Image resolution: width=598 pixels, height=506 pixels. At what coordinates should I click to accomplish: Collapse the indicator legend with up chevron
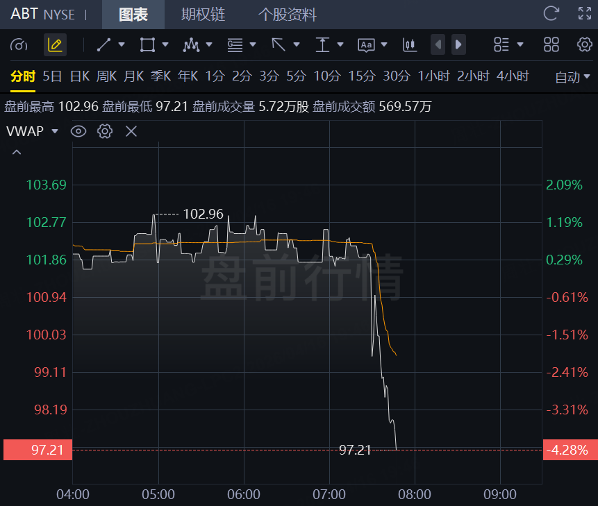click(x=17, y=153)
